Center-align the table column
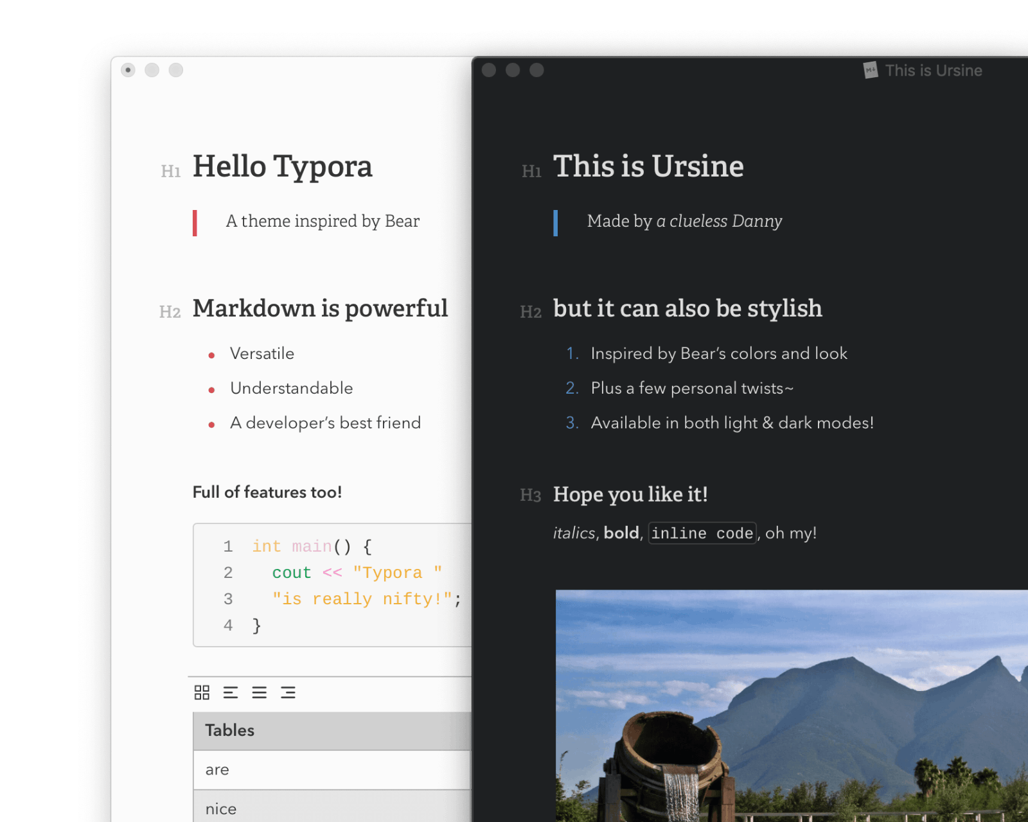Image resolution: width=1028 pixels, height=822 pixels. 259,692
